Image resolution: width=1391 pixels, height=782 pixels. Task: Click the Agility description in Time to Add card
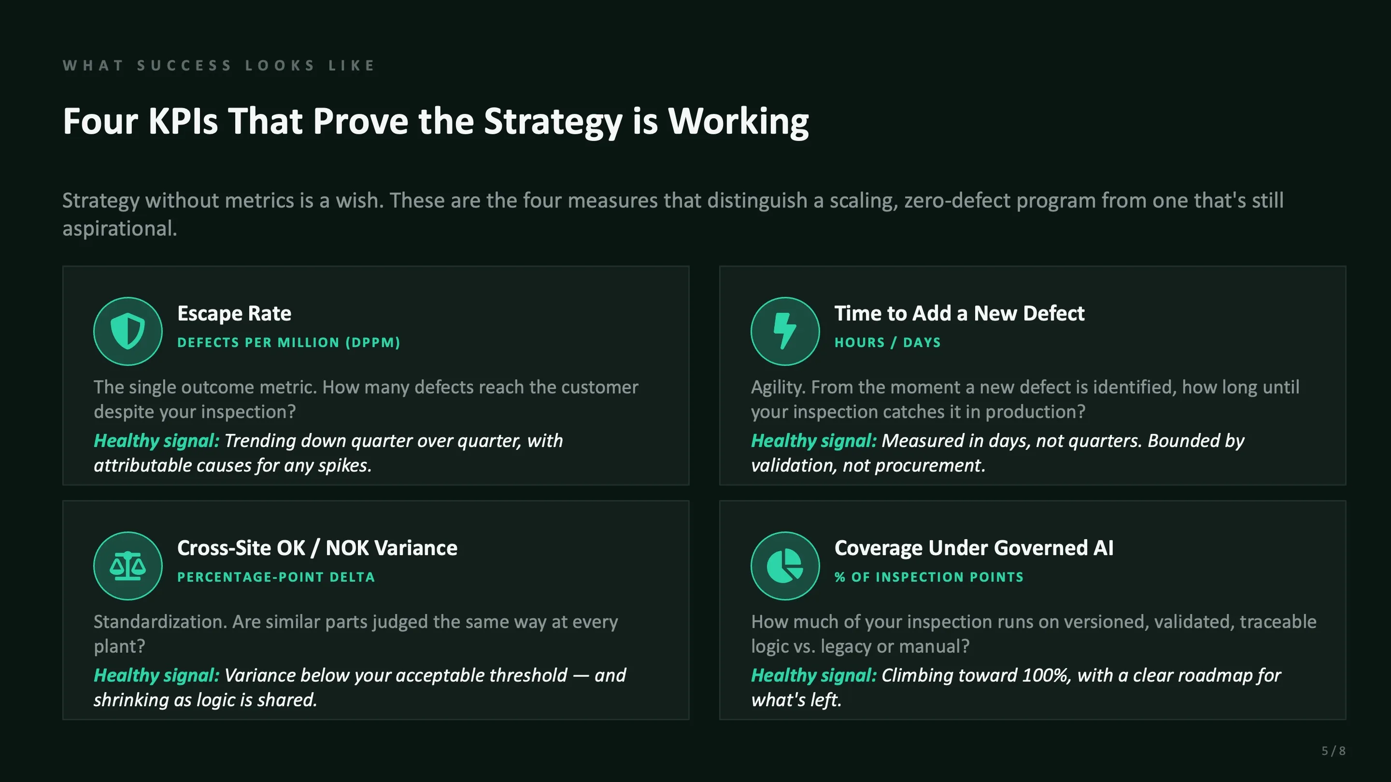[1025, 399]
